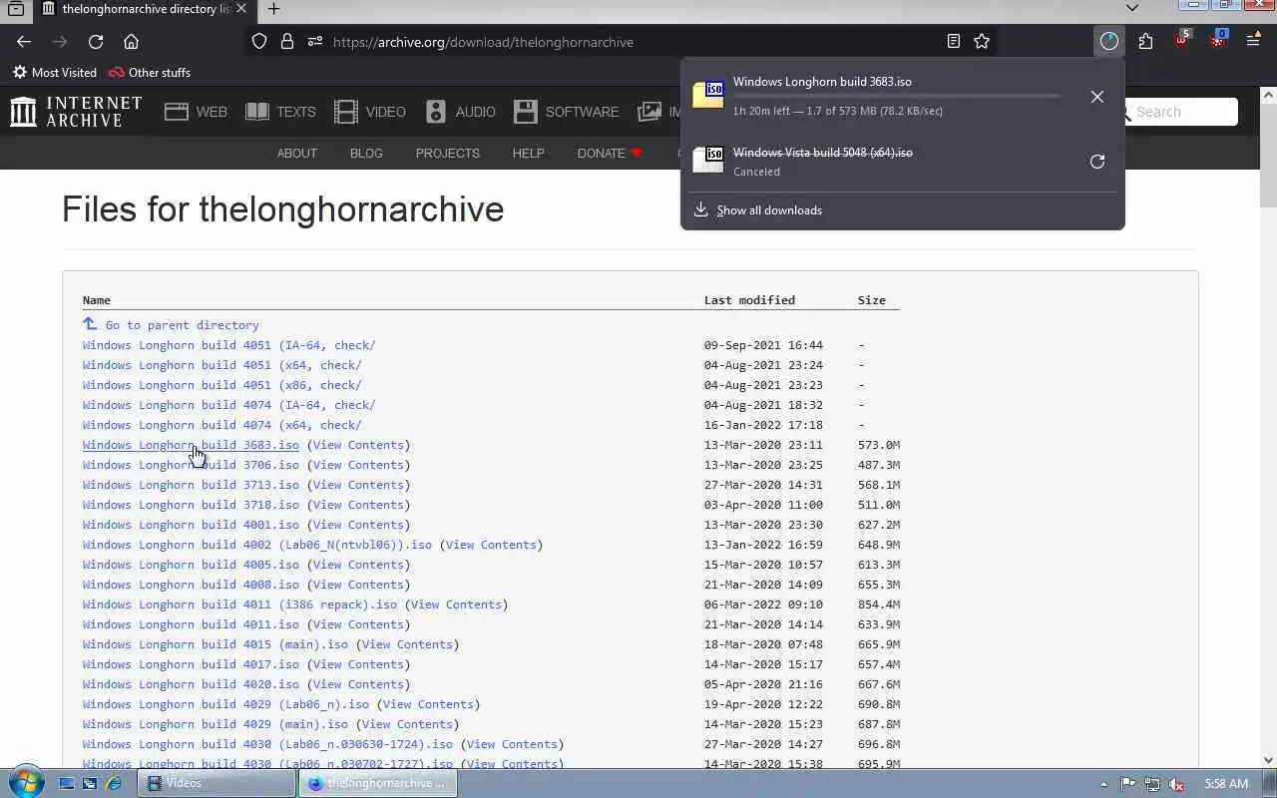Bookmark this page with the star icon
1277x798 pixels.
point(982,42)
